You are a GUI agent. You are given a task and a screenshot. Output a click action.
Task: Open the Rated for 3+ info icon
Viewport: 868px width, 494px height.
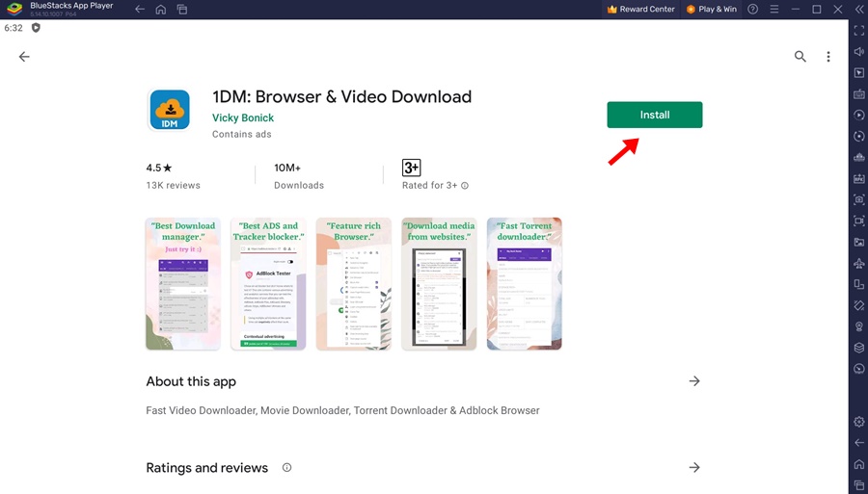click(x=465, y=186)
